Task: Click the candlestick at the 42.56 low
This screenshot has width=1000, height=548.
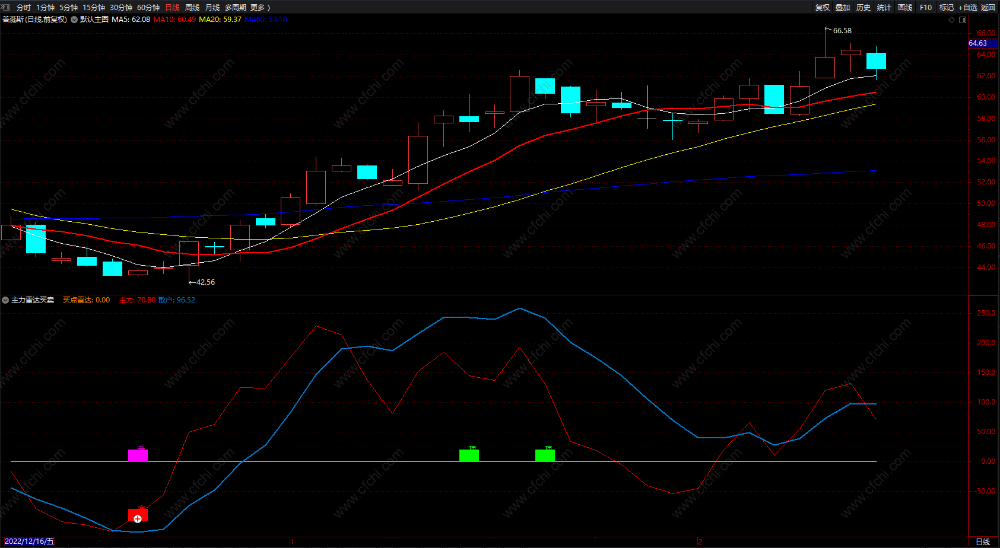Action: (189, 253)
